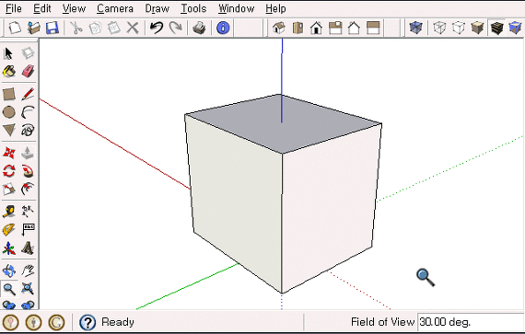The image size is (525, 334).
Task: Open the Tools menu
Action: point(193,8)
